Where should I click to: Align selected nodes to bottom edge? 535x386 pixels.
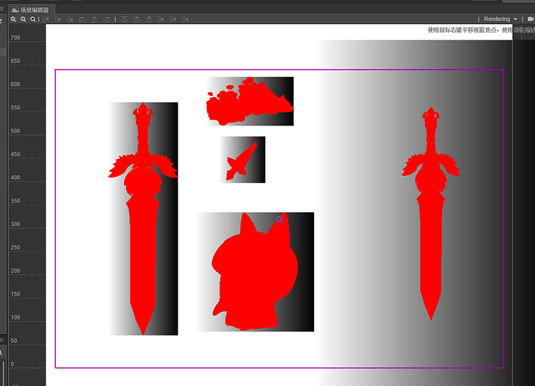70,19
